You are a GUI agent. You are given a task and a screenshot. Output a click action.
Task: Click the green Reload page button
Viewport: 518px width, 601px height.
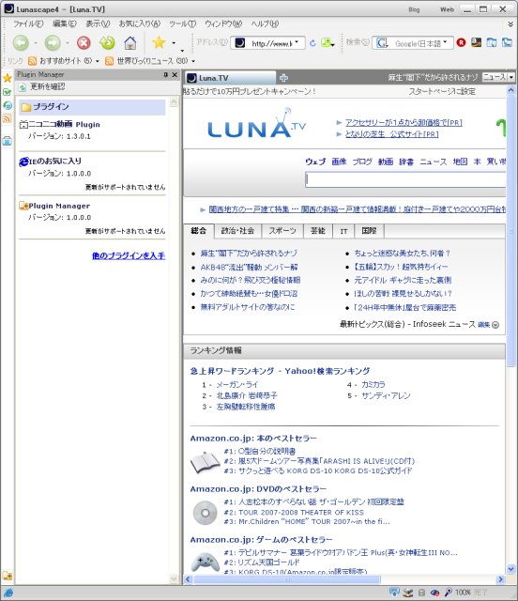coord(107,42)
